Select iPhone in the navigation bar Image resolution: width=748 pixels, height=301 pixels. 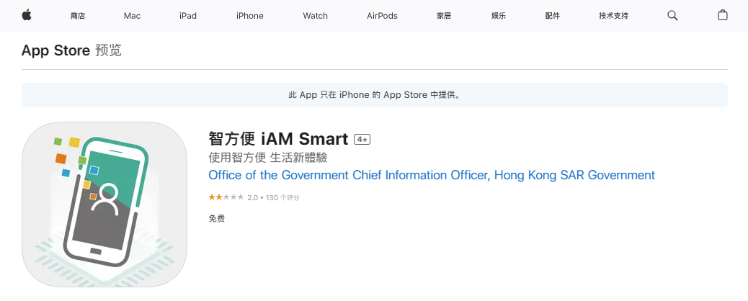tap(249, 16)
